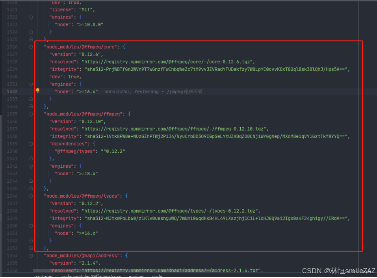The height and width of the screenshot is (278, 377).
Task: Click the dependency version "^0.12.2"
Action: pos(113,151)
